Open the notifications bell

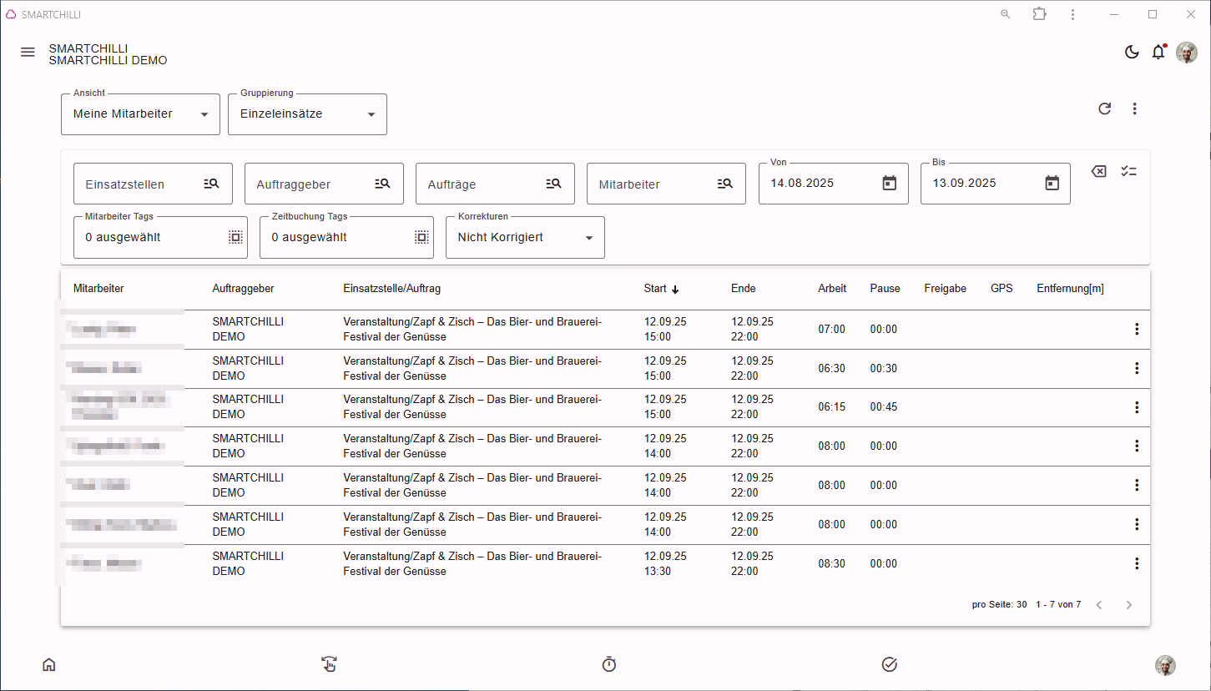[1158, 53]
